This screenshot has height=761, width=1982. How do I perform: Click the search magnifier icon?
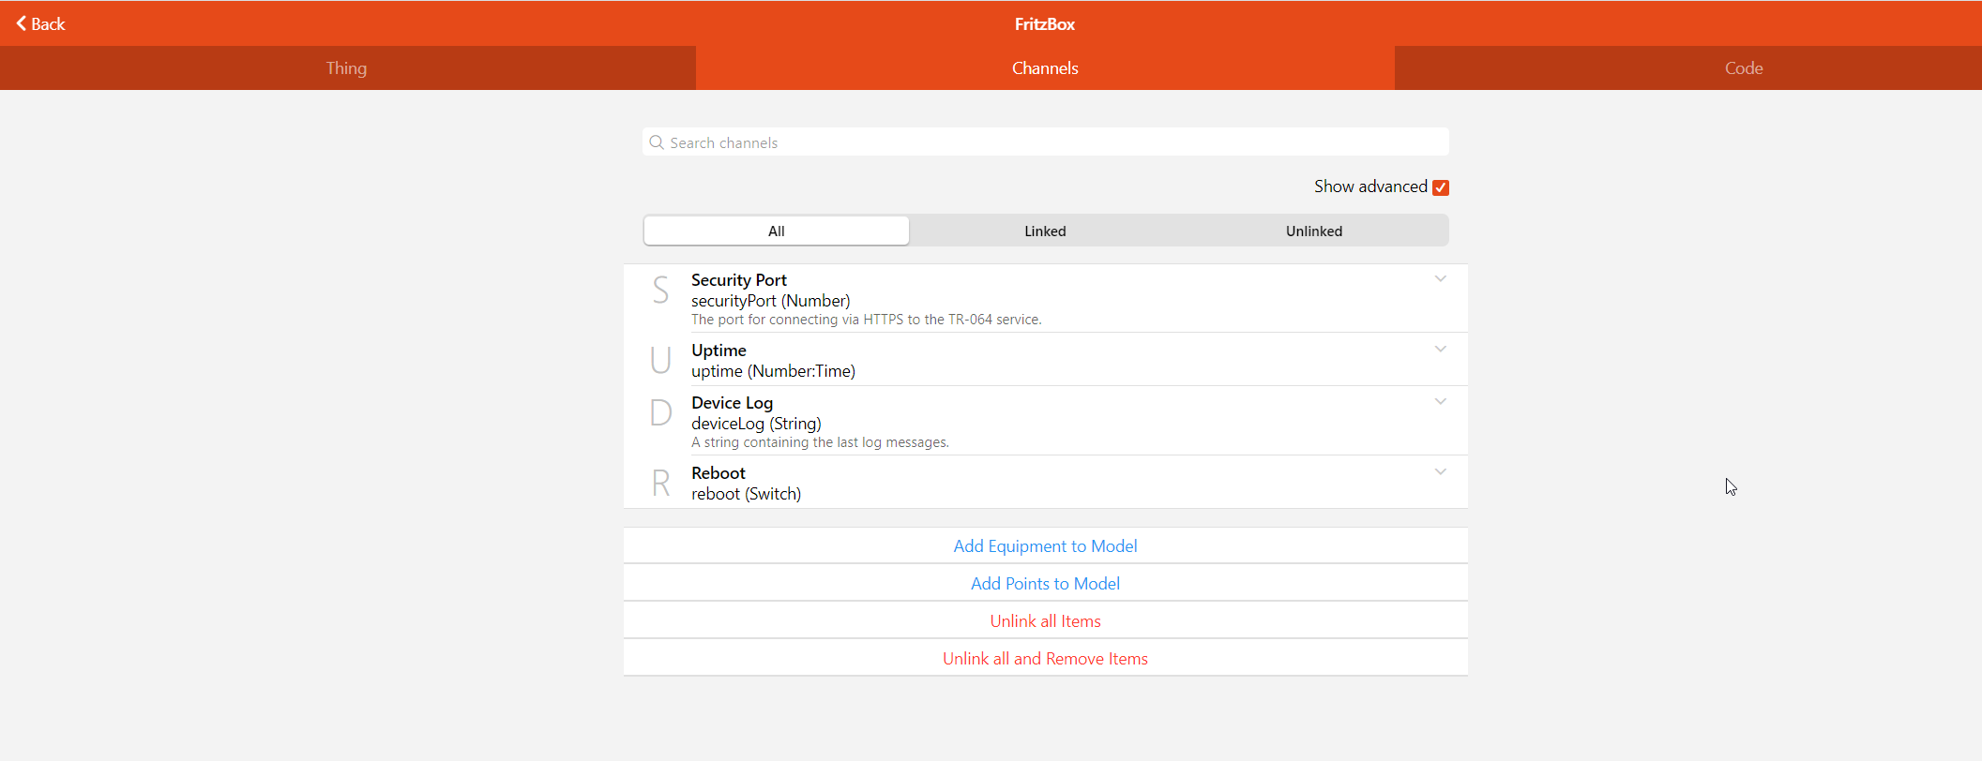(x=657, y=142)
